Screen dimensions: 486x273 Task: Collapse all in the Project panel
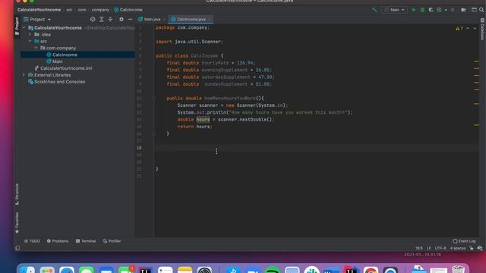tap(110, 19)
